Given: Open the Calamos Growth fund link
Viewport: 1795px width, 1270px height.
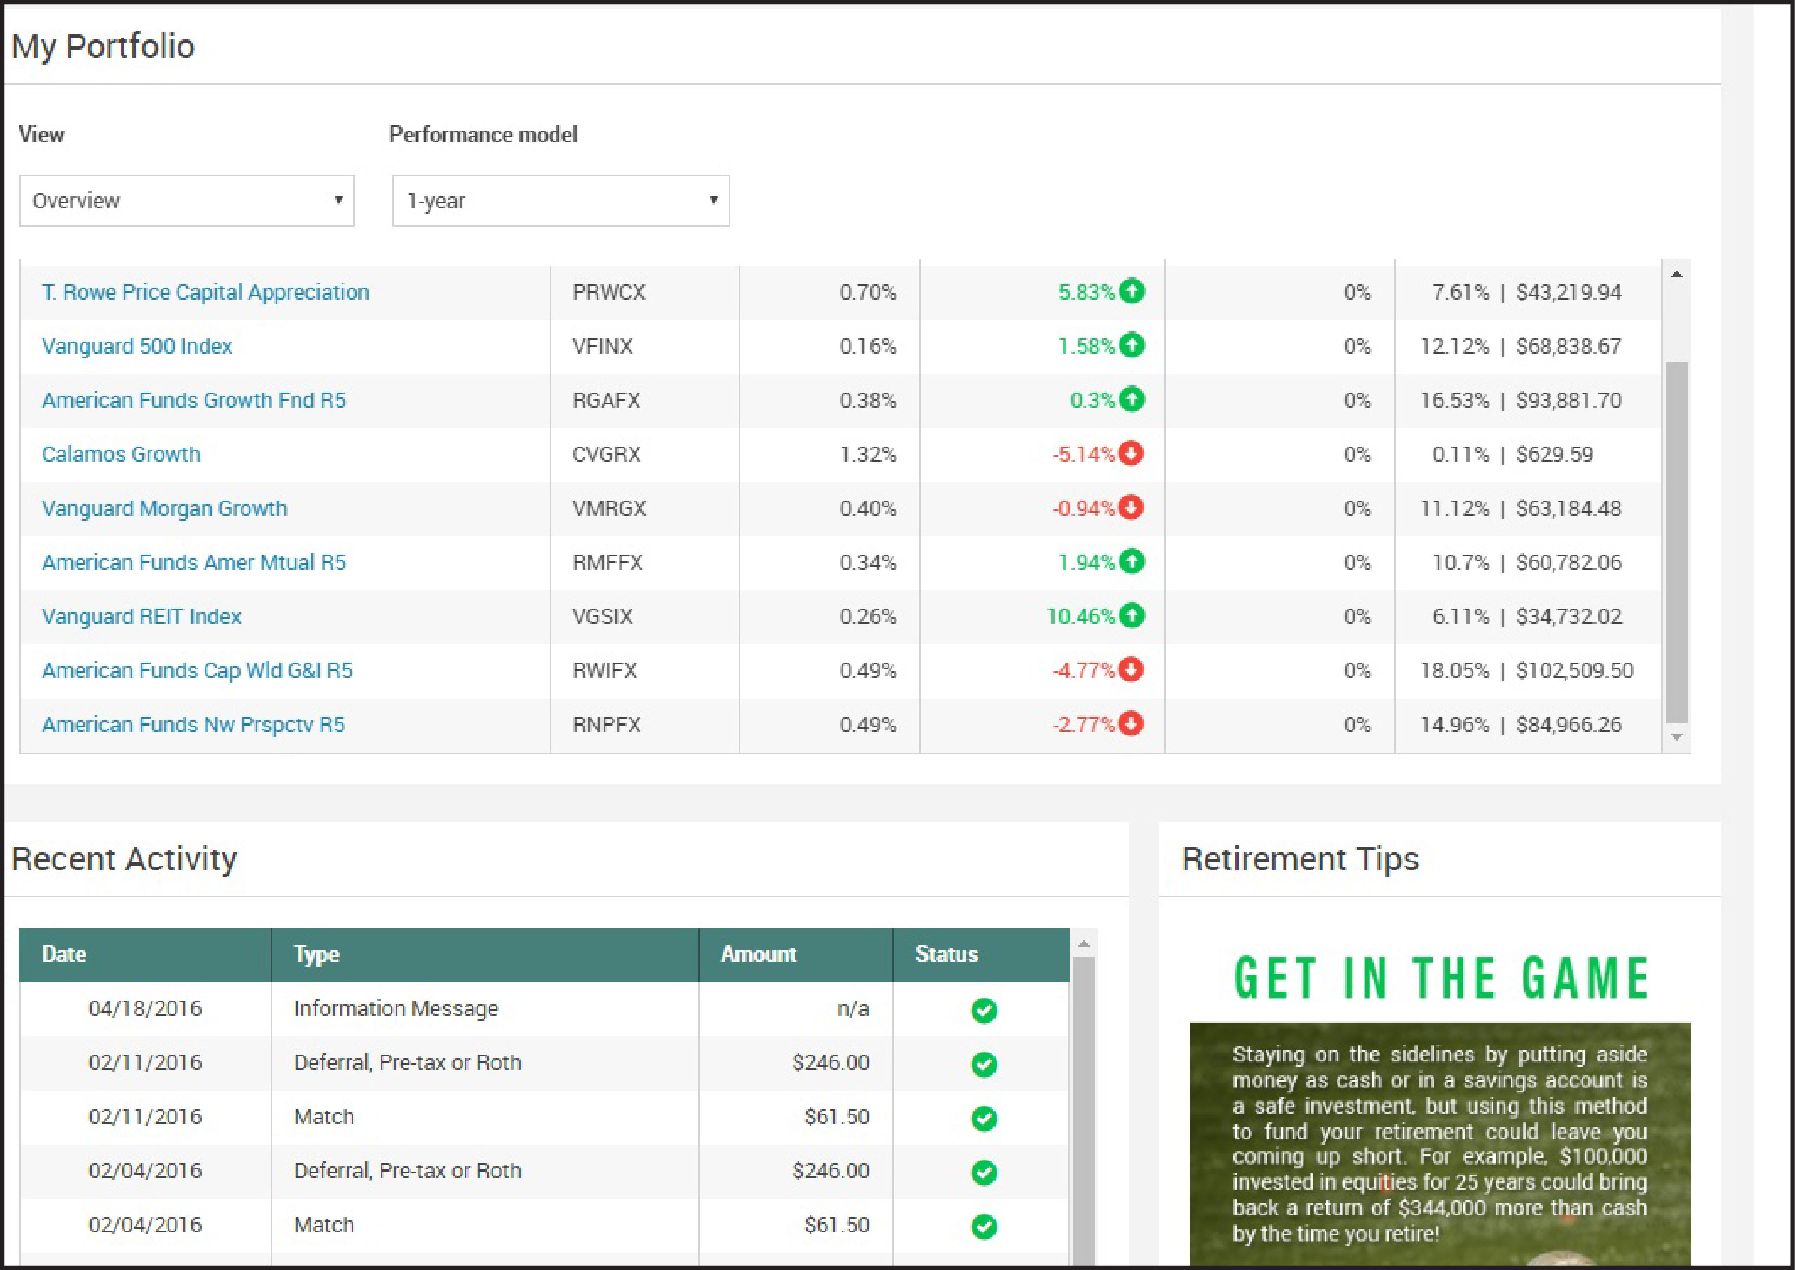Looking at the screenshot, I should [x=121, y=454].
